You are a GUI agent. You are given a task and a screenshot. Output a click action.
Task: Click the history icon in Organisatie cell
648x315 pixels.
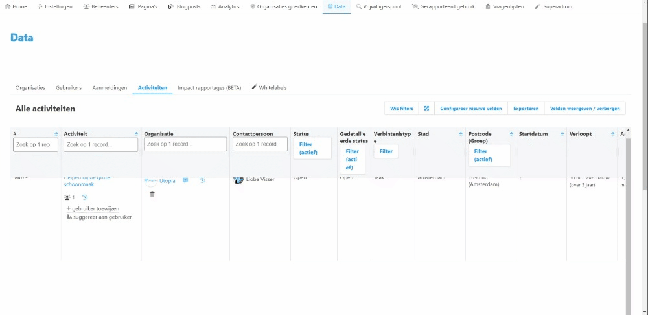(x=202, y=180)
